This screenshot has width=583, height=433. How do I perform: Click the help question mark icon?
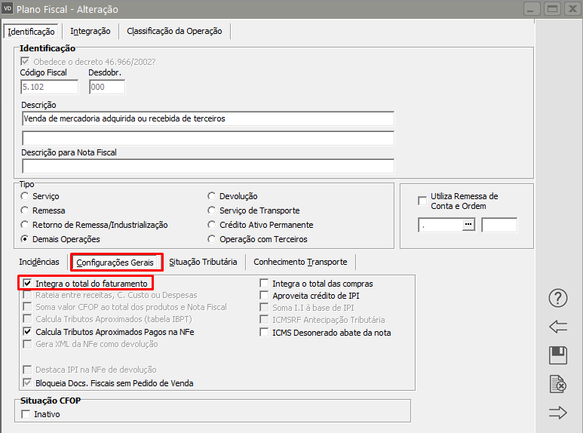coord(557,298)
